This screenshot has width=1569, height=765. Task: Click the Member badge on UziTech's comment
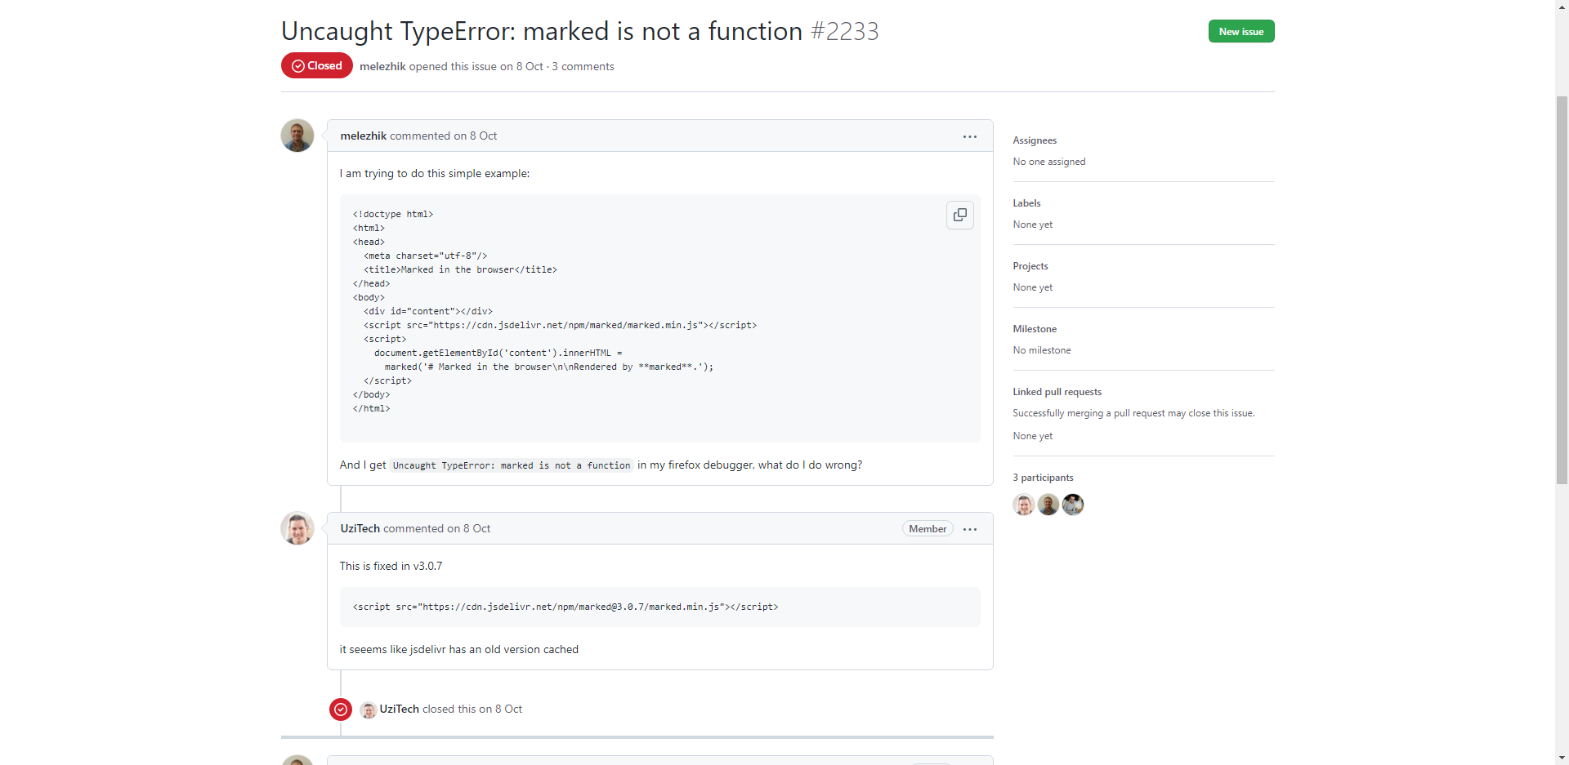(928, 529)
